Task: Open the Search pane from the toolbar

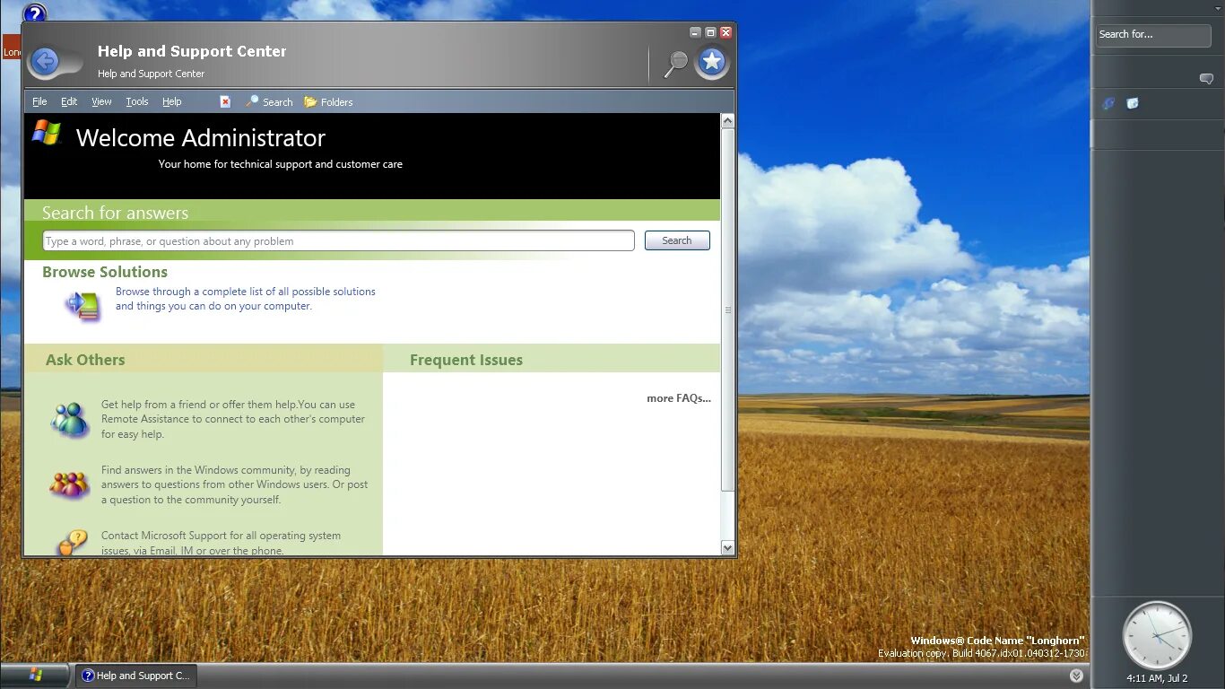Action: coord(269,101)
